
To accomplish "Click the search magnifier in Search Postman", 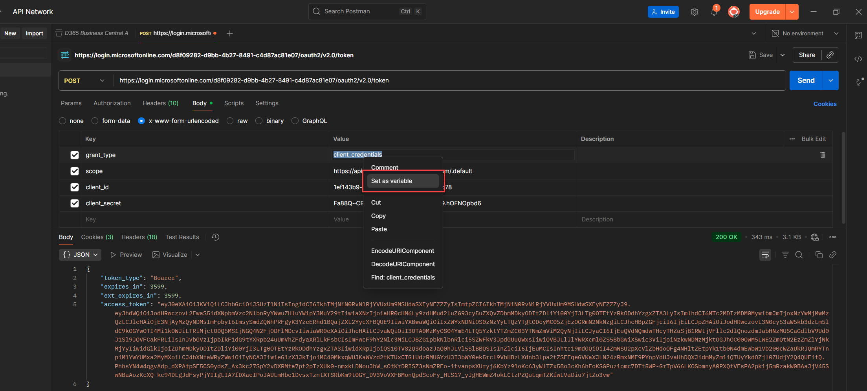I will tap(316, 11).
